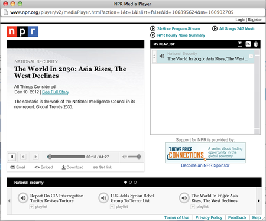
Task: Open Privacy Policy
Action: coord(209,217)
